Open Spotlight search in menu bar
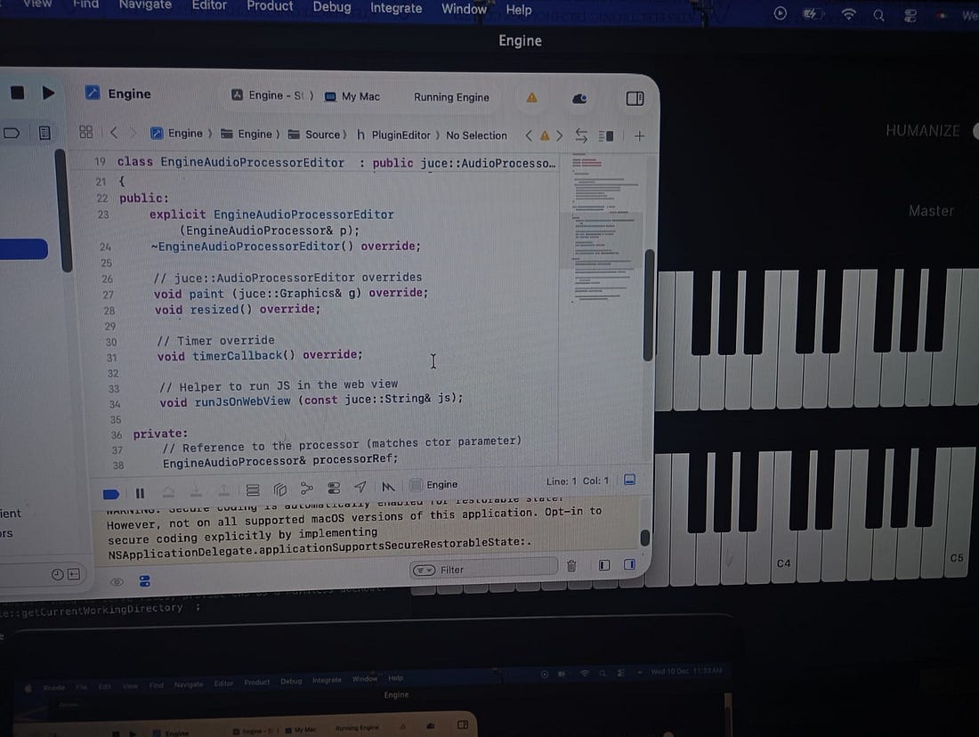This screenshot has height=737, width=979. click(878, 15)
